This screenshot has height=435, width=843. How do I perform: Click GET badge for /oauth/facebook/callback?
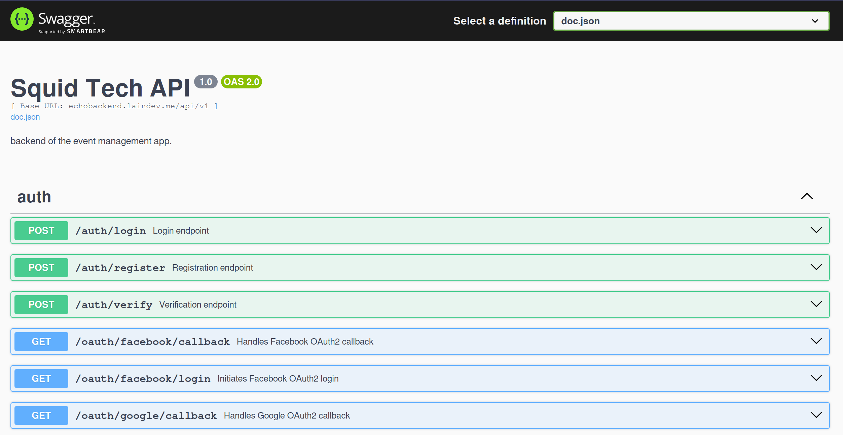41,342
